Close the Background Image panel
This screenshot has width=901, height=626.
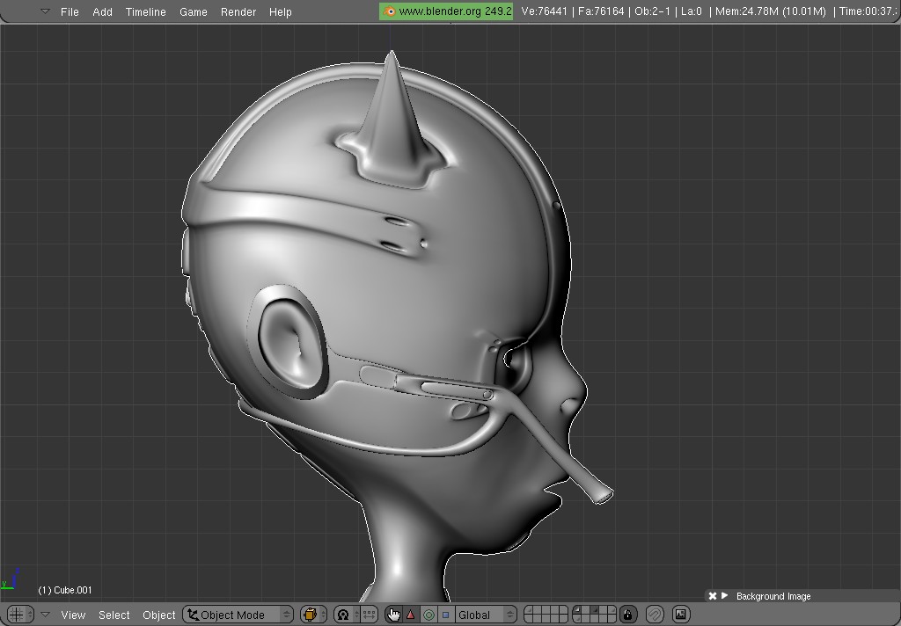tap(713, 596)
